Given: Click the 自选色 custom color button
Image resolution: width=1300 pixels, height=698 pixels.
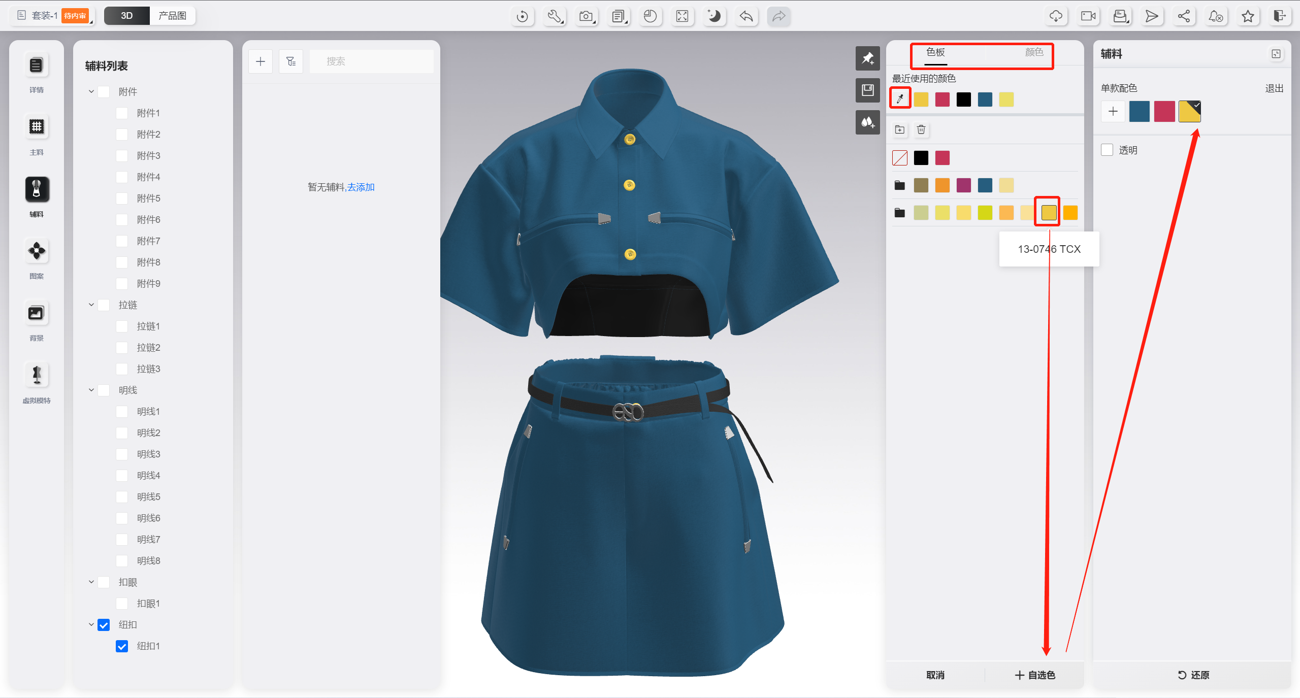Looking at the screenshot, I should [1035, 675].
